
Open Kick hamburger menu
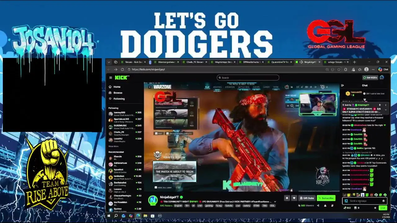(110, 78)
